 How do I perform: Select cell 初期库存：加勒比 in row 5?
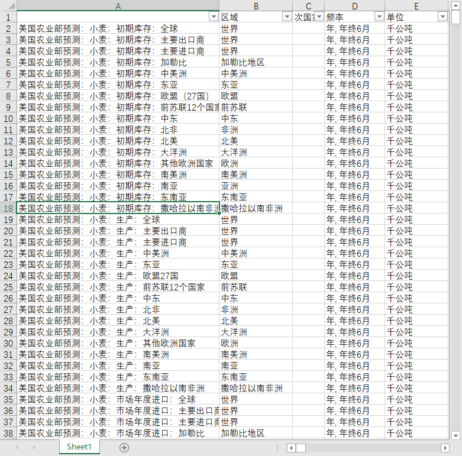118,62
